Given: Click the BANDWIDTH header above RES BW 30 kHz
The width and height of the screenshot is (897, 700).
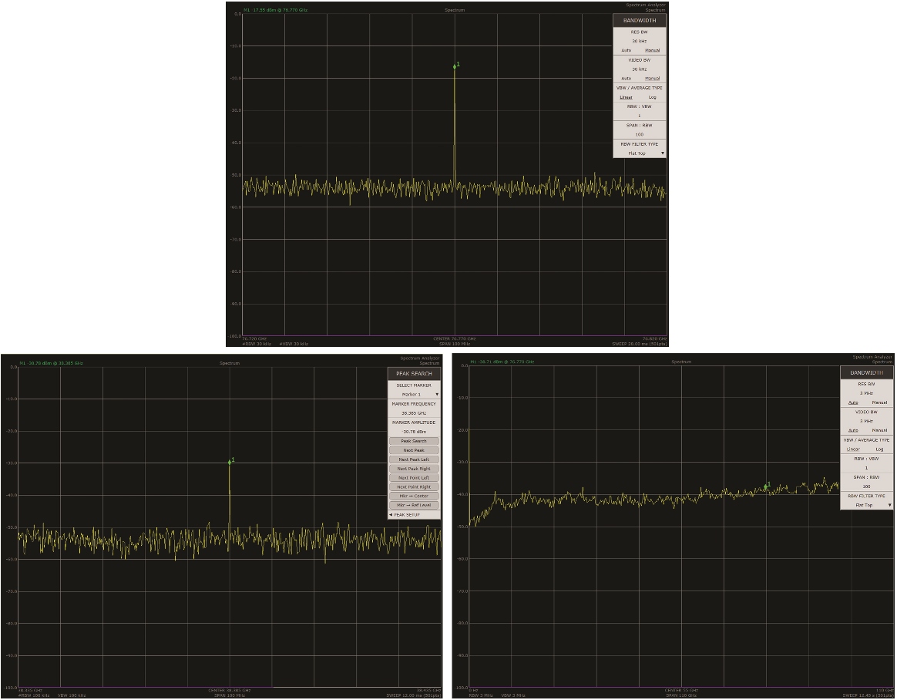Looking at the screenshot, I should coord(639,20).
